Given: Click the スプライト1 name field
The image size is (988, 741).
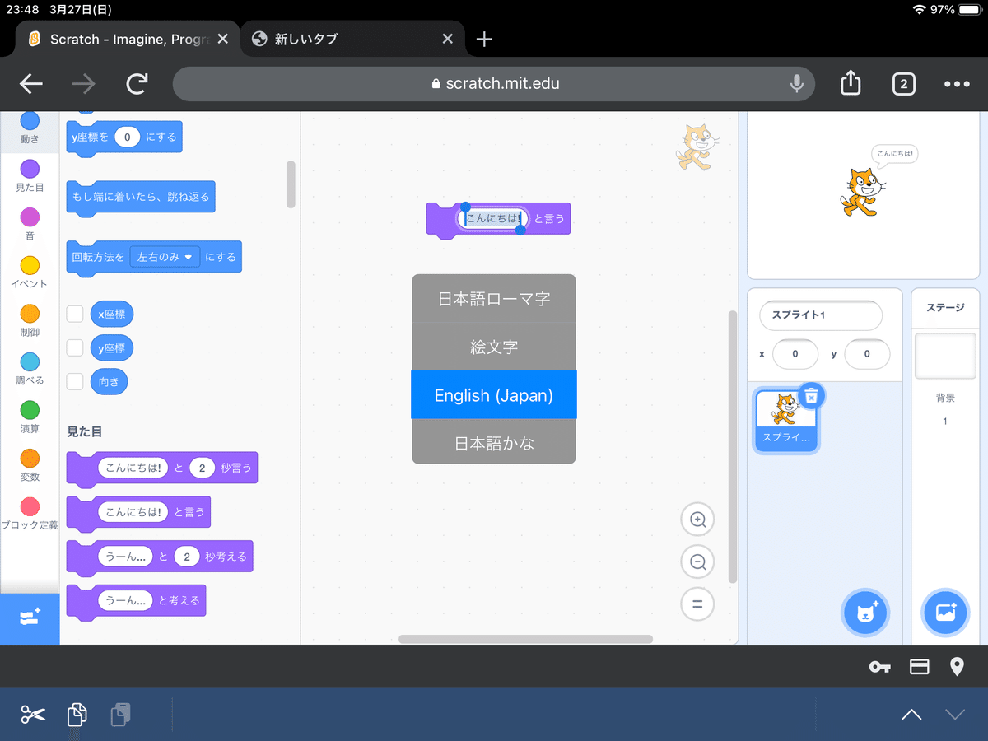Looking at the screenshot, I should (820, 315).
